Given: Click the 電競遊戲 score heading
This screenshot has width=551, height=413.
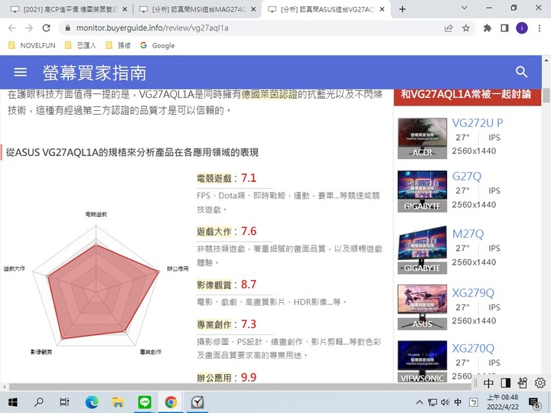Looking at the screenshot, I should [214, 178].
